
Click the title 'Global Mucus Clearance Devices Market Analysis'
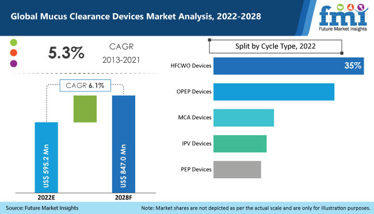point(136,16)
